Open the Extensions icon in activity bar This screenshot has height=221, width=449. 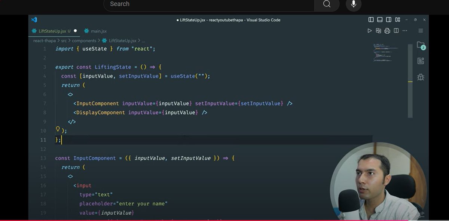(421, 61)
